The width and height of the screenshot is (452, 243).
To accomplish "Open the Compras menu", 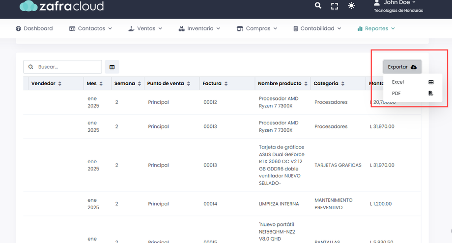I will (257, 28).
